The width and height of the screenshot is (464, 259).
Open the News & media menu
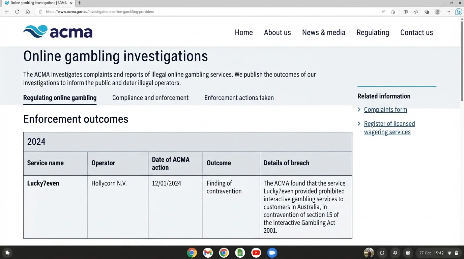point(324,32)
